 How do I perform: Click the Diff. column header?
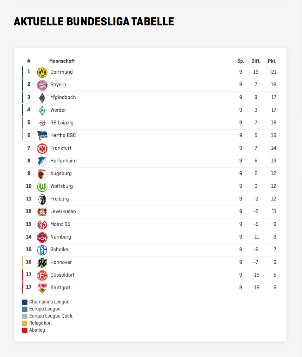[256, 61]
